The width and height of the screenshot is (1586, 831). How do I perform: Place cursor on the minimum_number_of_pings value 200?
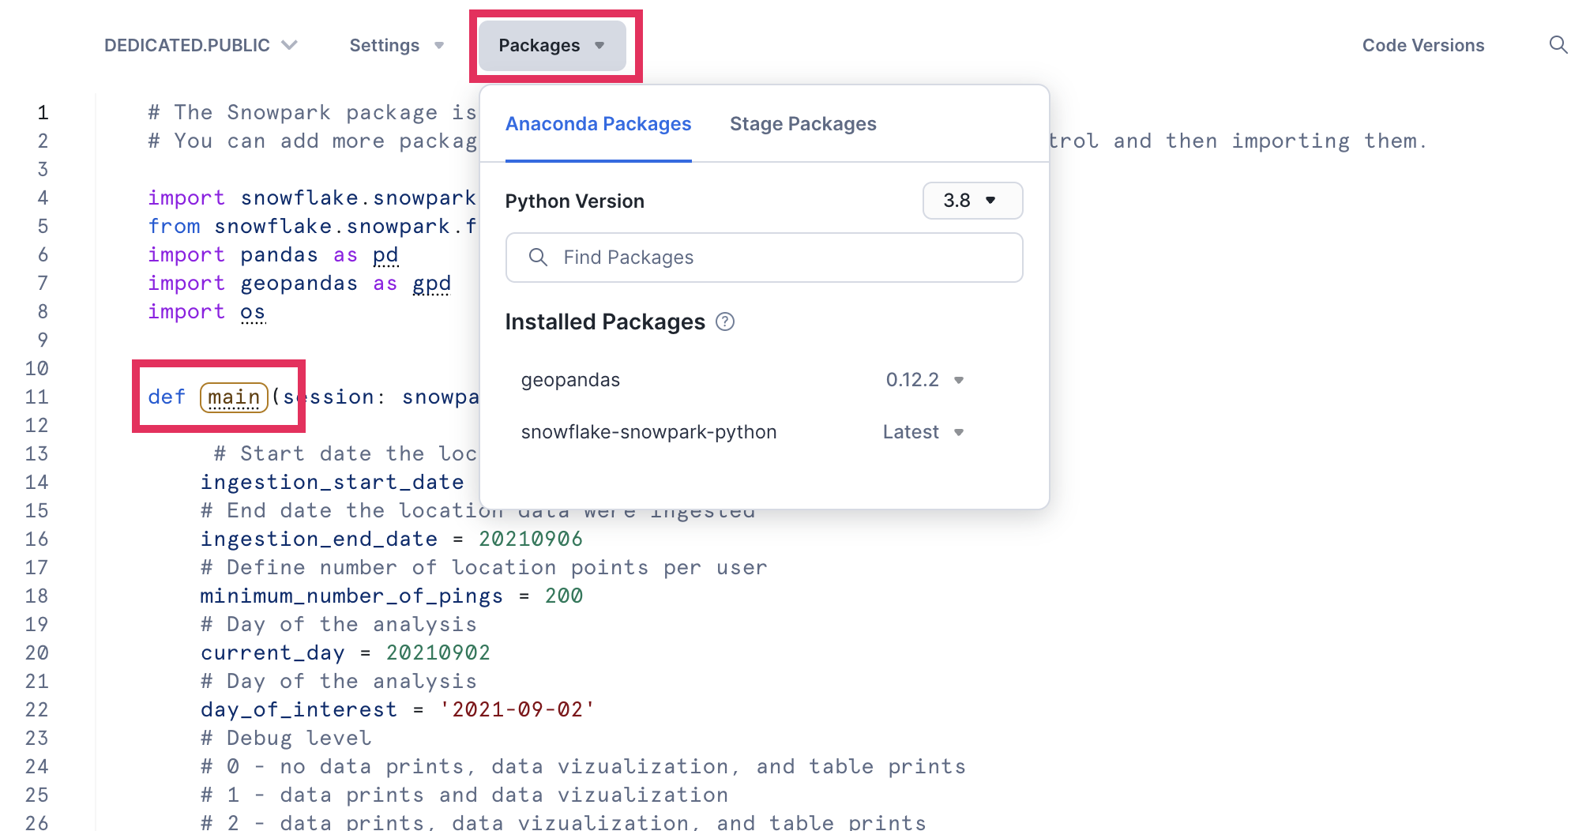[x=563, y=596]
